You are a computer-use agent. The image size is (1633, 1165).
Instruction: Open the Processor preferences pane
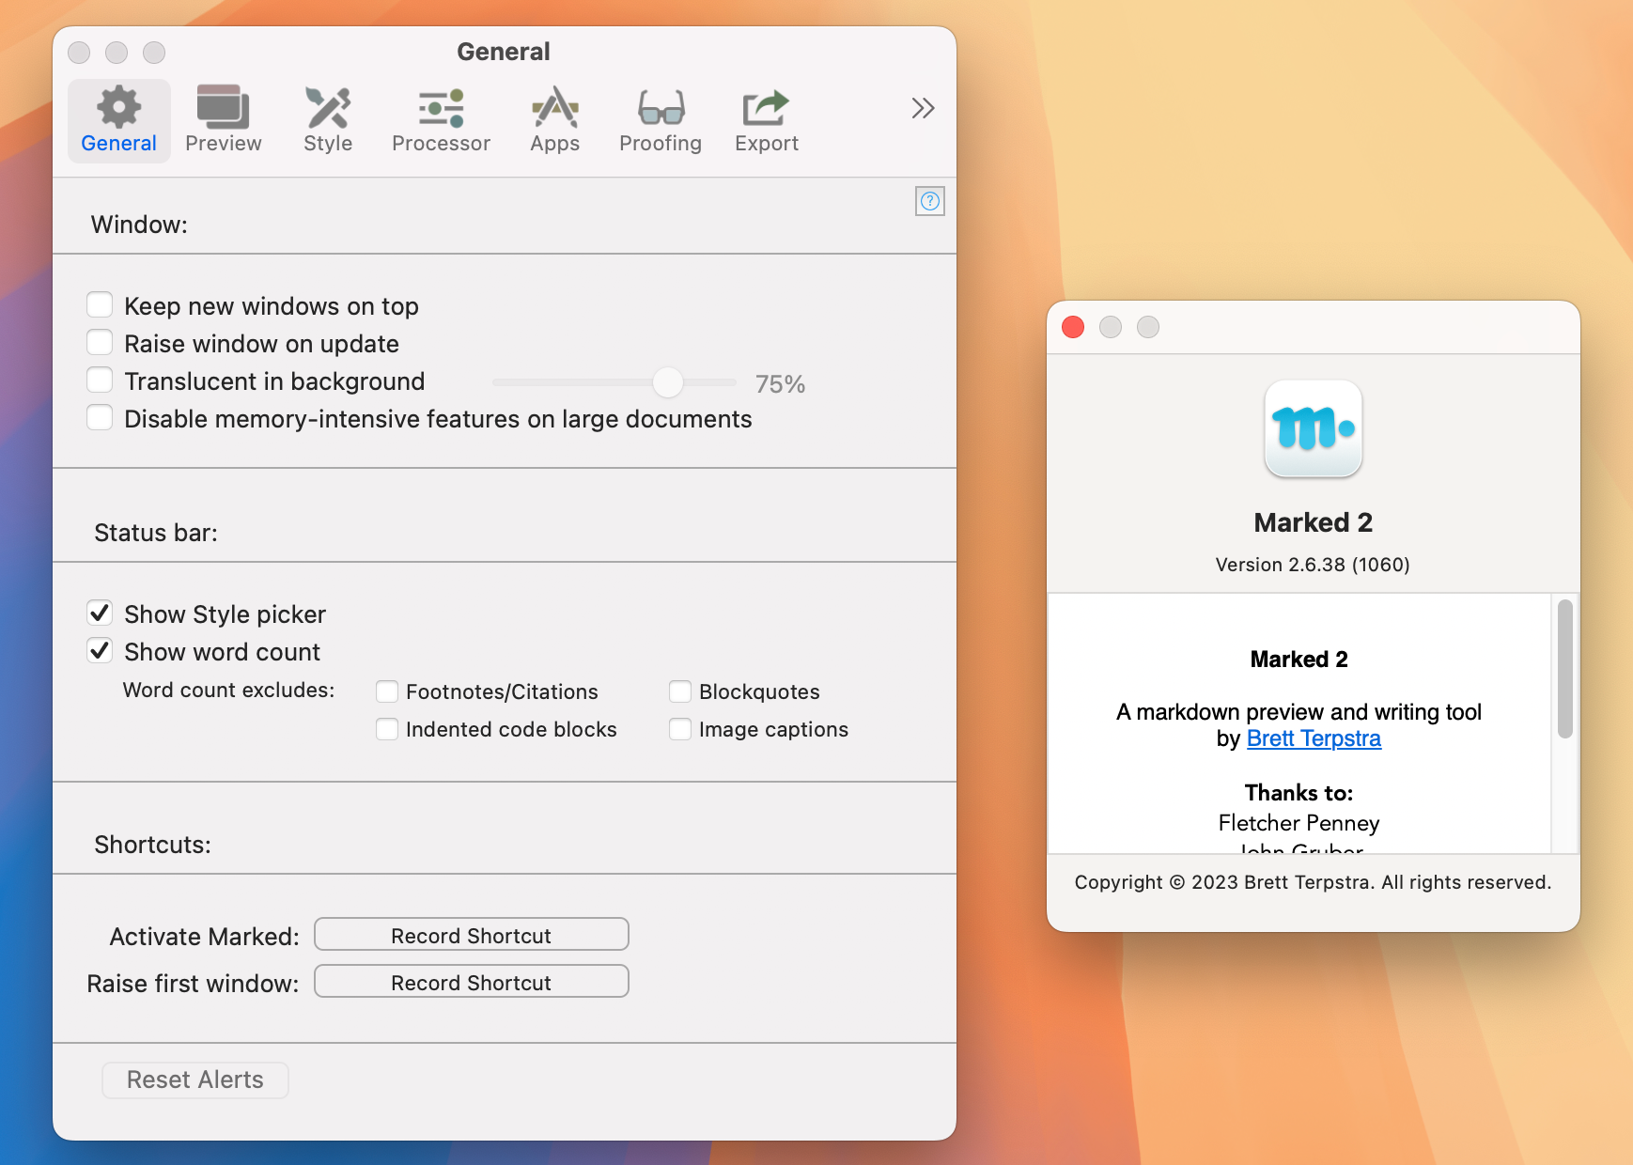tap(441, 120)
